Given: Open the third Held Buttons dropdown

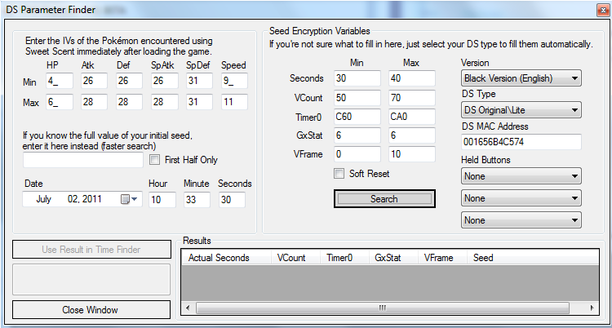Looking at the screenshot, I should pyautogui.click(x=521, y=220).
